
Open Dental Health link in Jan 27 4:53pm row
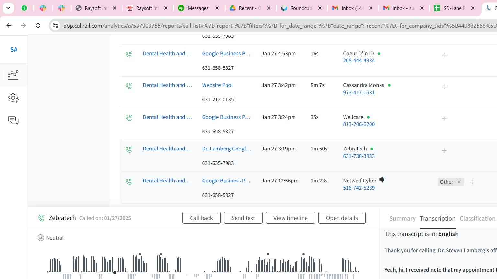point(167,54)
